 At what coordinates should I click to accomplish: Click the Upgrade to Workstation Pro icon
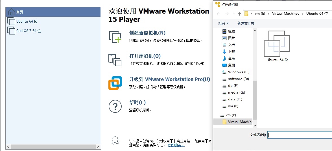pyautogui.click(x=115, y=83)
